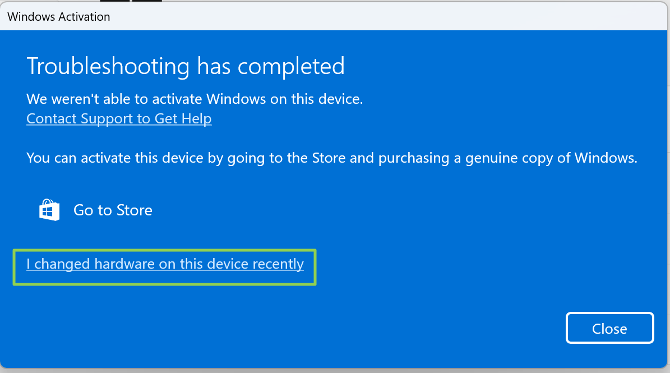Click the genuine copy of Windows sentence

(331, 158)
